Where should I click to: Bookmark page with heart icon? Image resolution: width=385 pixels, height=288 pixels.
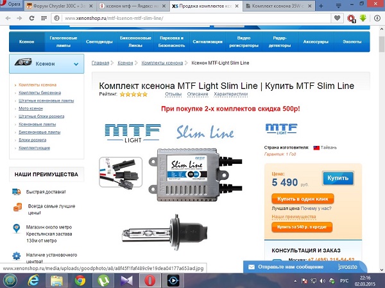click(337, 18)
